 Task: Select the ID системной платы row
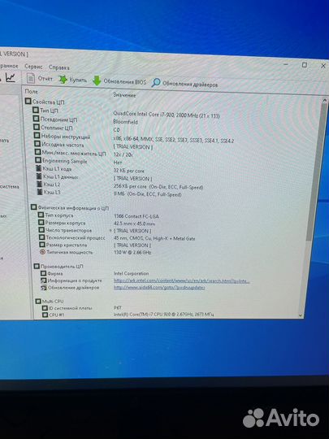[67, 308]
